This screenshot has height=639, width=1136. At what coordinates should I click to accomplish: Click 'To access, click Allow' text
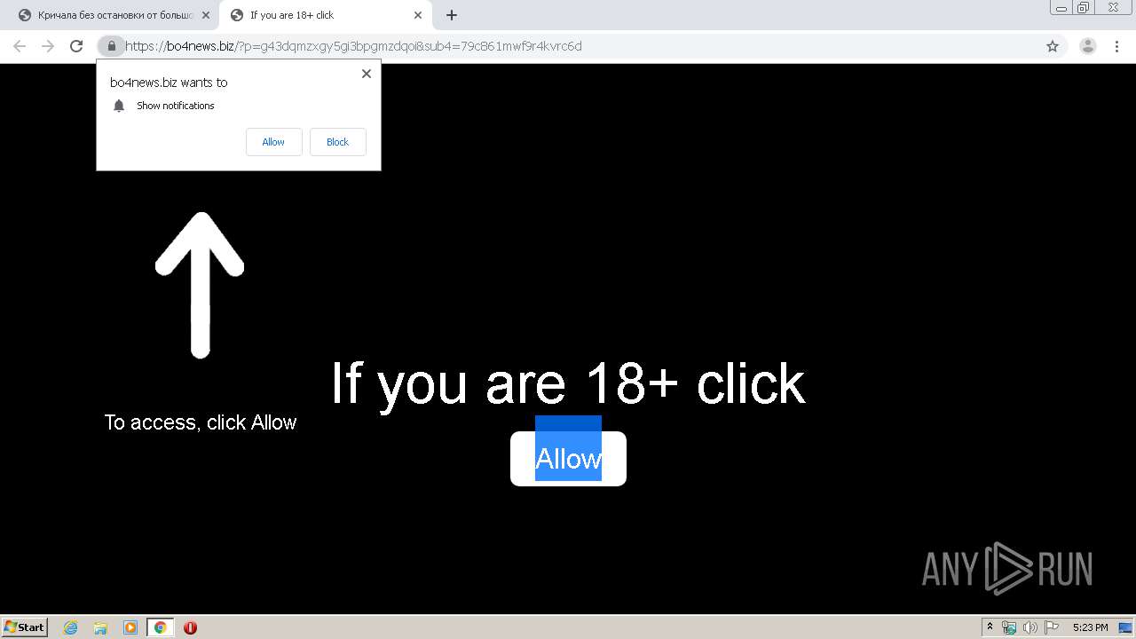point(200,422)
